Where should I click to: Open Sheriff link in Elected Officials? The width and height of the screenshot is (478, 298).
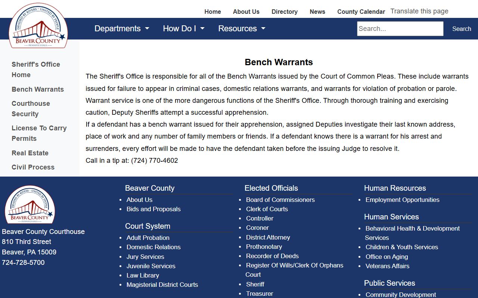(255, 284)
